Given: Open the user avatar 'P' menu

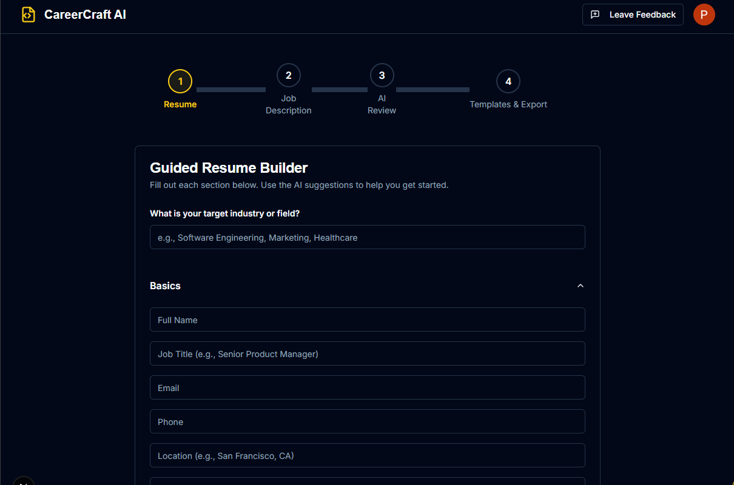Looking at the screenshot, I should (704, 15).
